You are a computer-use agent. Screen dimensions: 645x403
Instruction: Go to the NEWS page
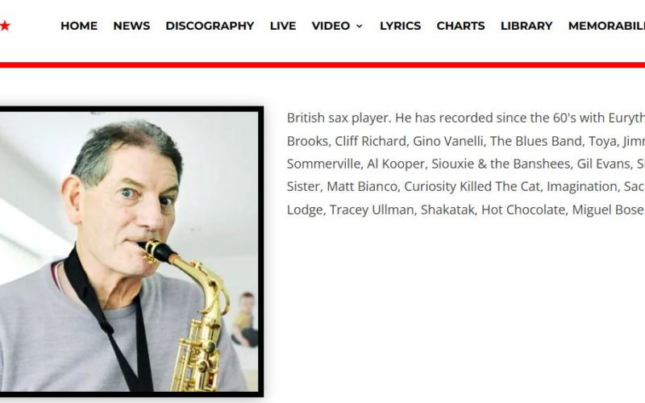[x=131, y=26]
